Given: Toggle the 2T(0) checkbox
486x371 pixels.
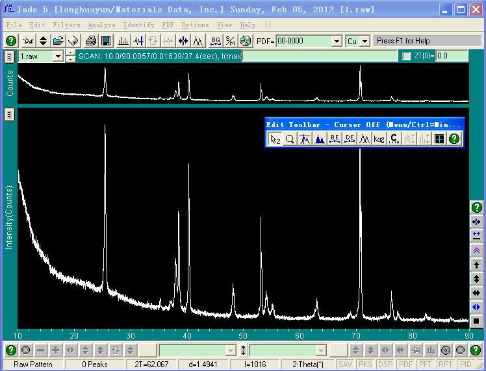Looking at the screenshot, I should click(407, 56).
